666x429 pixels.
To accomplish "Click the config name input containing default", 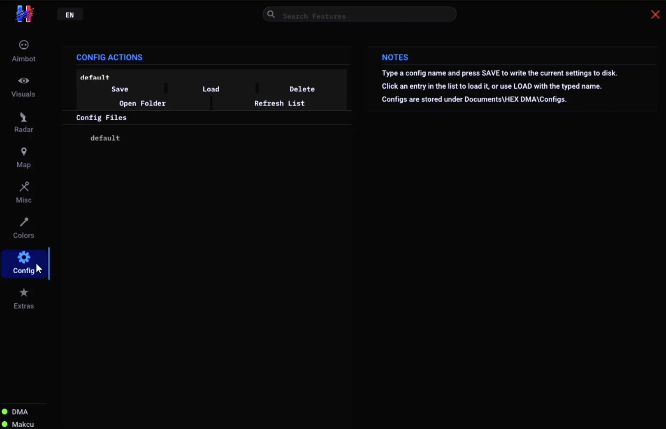I will tap(212, 77).
